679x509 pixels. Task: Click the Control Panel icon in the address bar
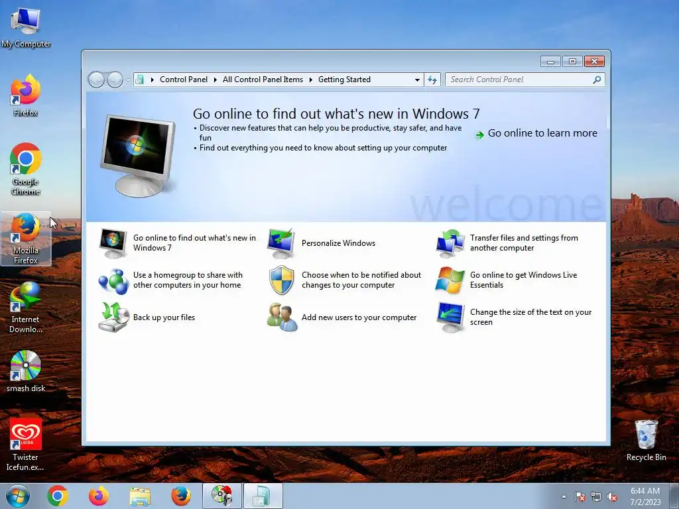tap(139, 80)
